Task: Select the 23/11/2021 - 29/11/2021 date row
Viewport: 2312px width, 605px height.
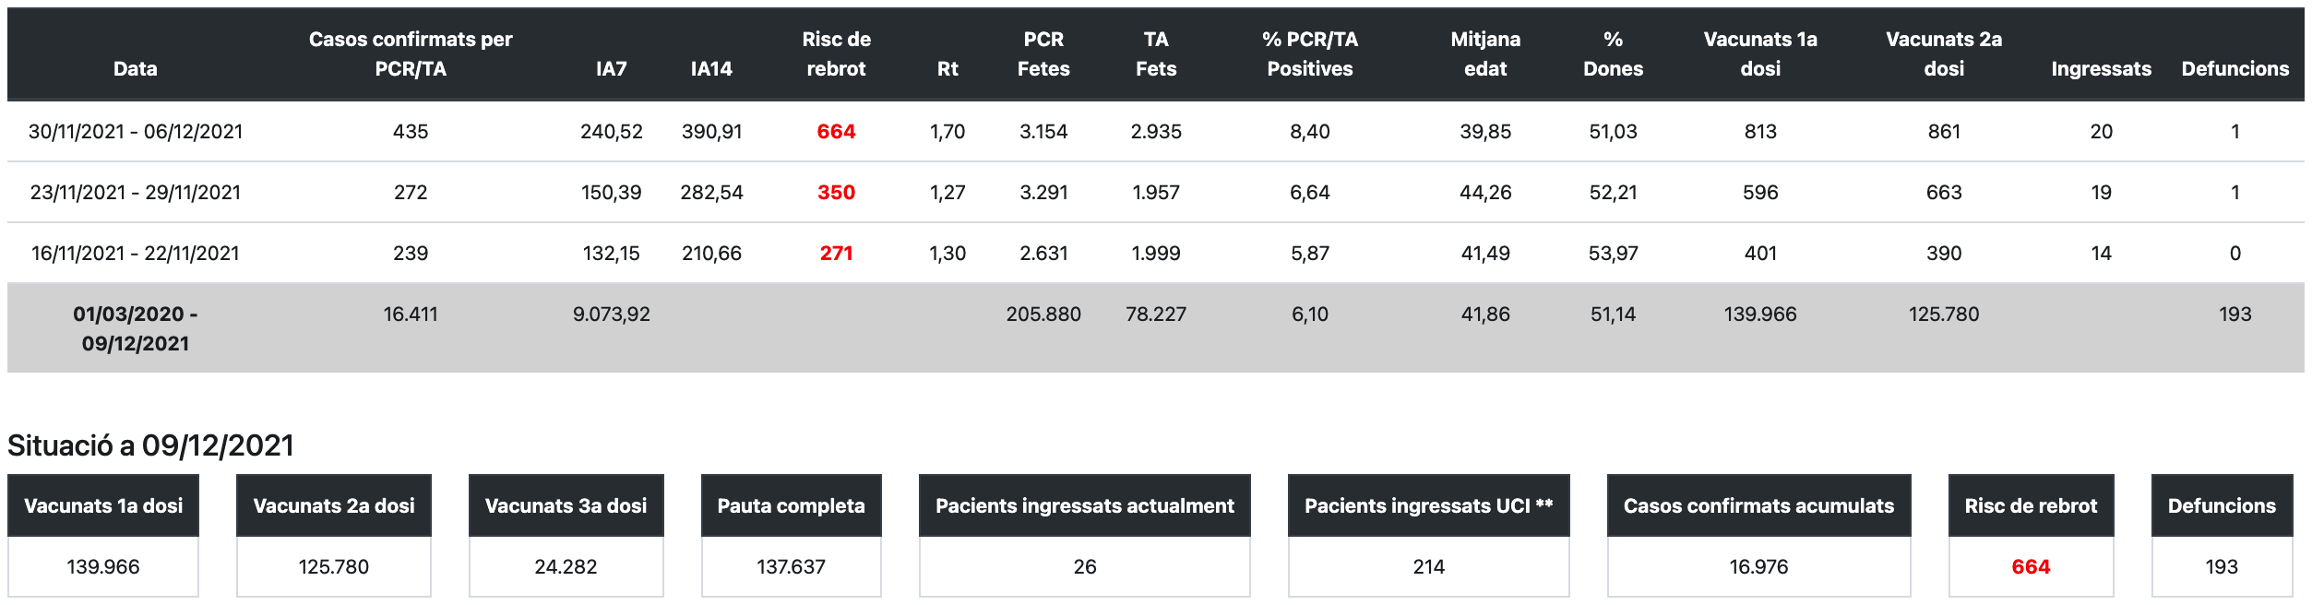Action: 136,192
